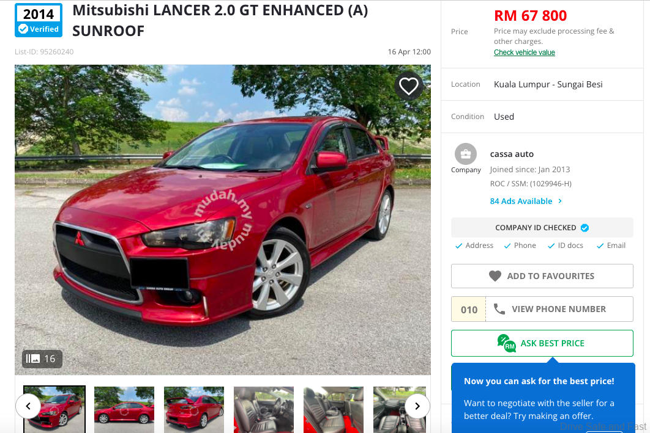This screenshot has width=650, height=433.
Task: Click Check vehicle value link
Action: pos(525,53)
